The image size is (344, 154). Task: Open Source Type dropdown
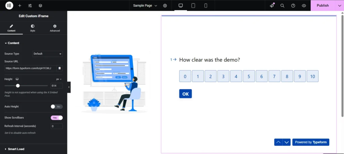point(48,54)
